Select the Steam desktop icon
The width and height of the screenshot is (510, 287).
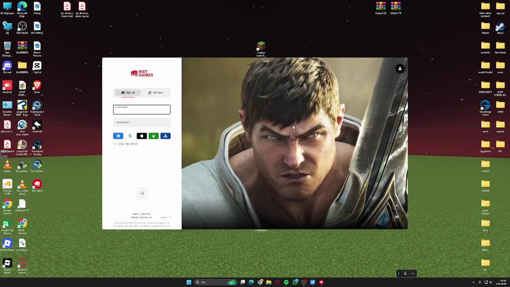pos(500,29)
